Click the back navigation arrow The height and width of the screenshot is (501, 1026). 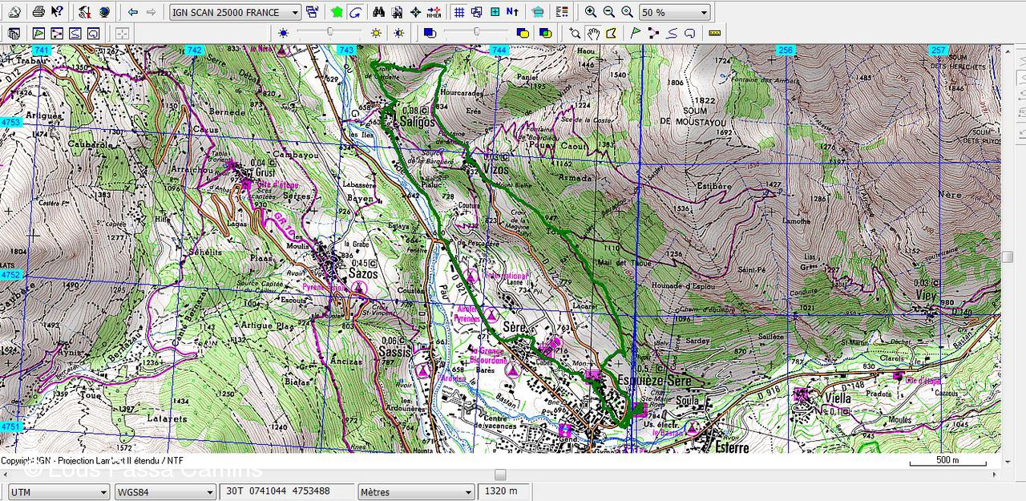(x=133, y=12)
